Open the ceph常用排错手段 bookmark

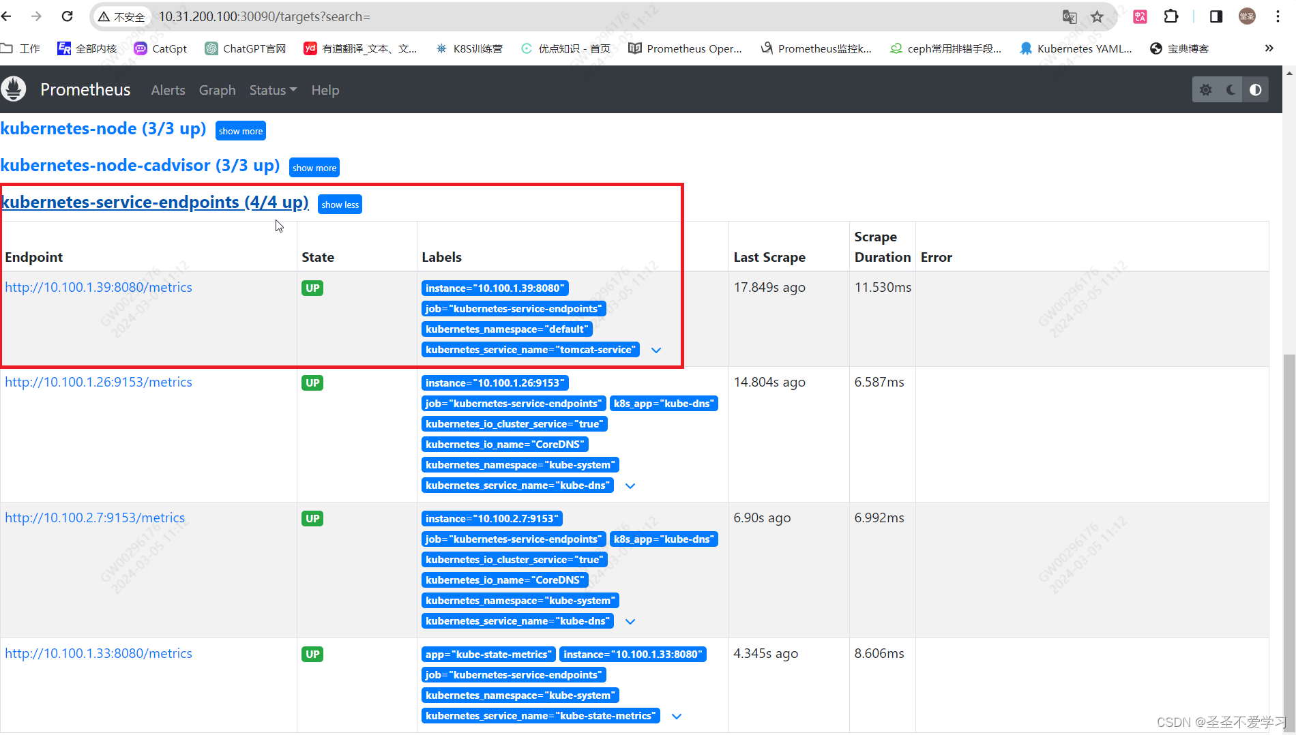pos(946,48)
